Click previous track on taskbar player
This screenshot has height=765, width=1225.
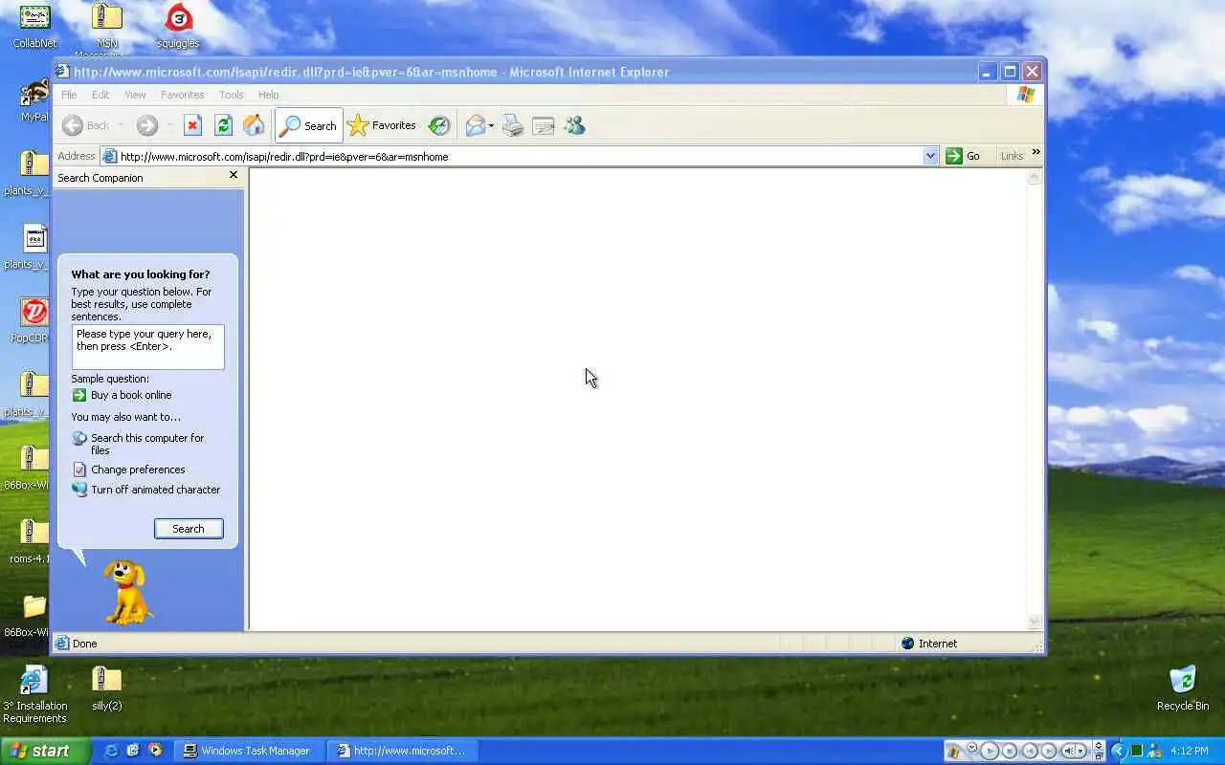[x=1030, y=751]
